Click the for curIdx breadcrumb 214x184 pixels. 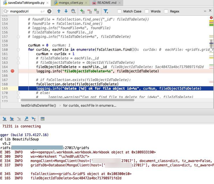(90, 106)
